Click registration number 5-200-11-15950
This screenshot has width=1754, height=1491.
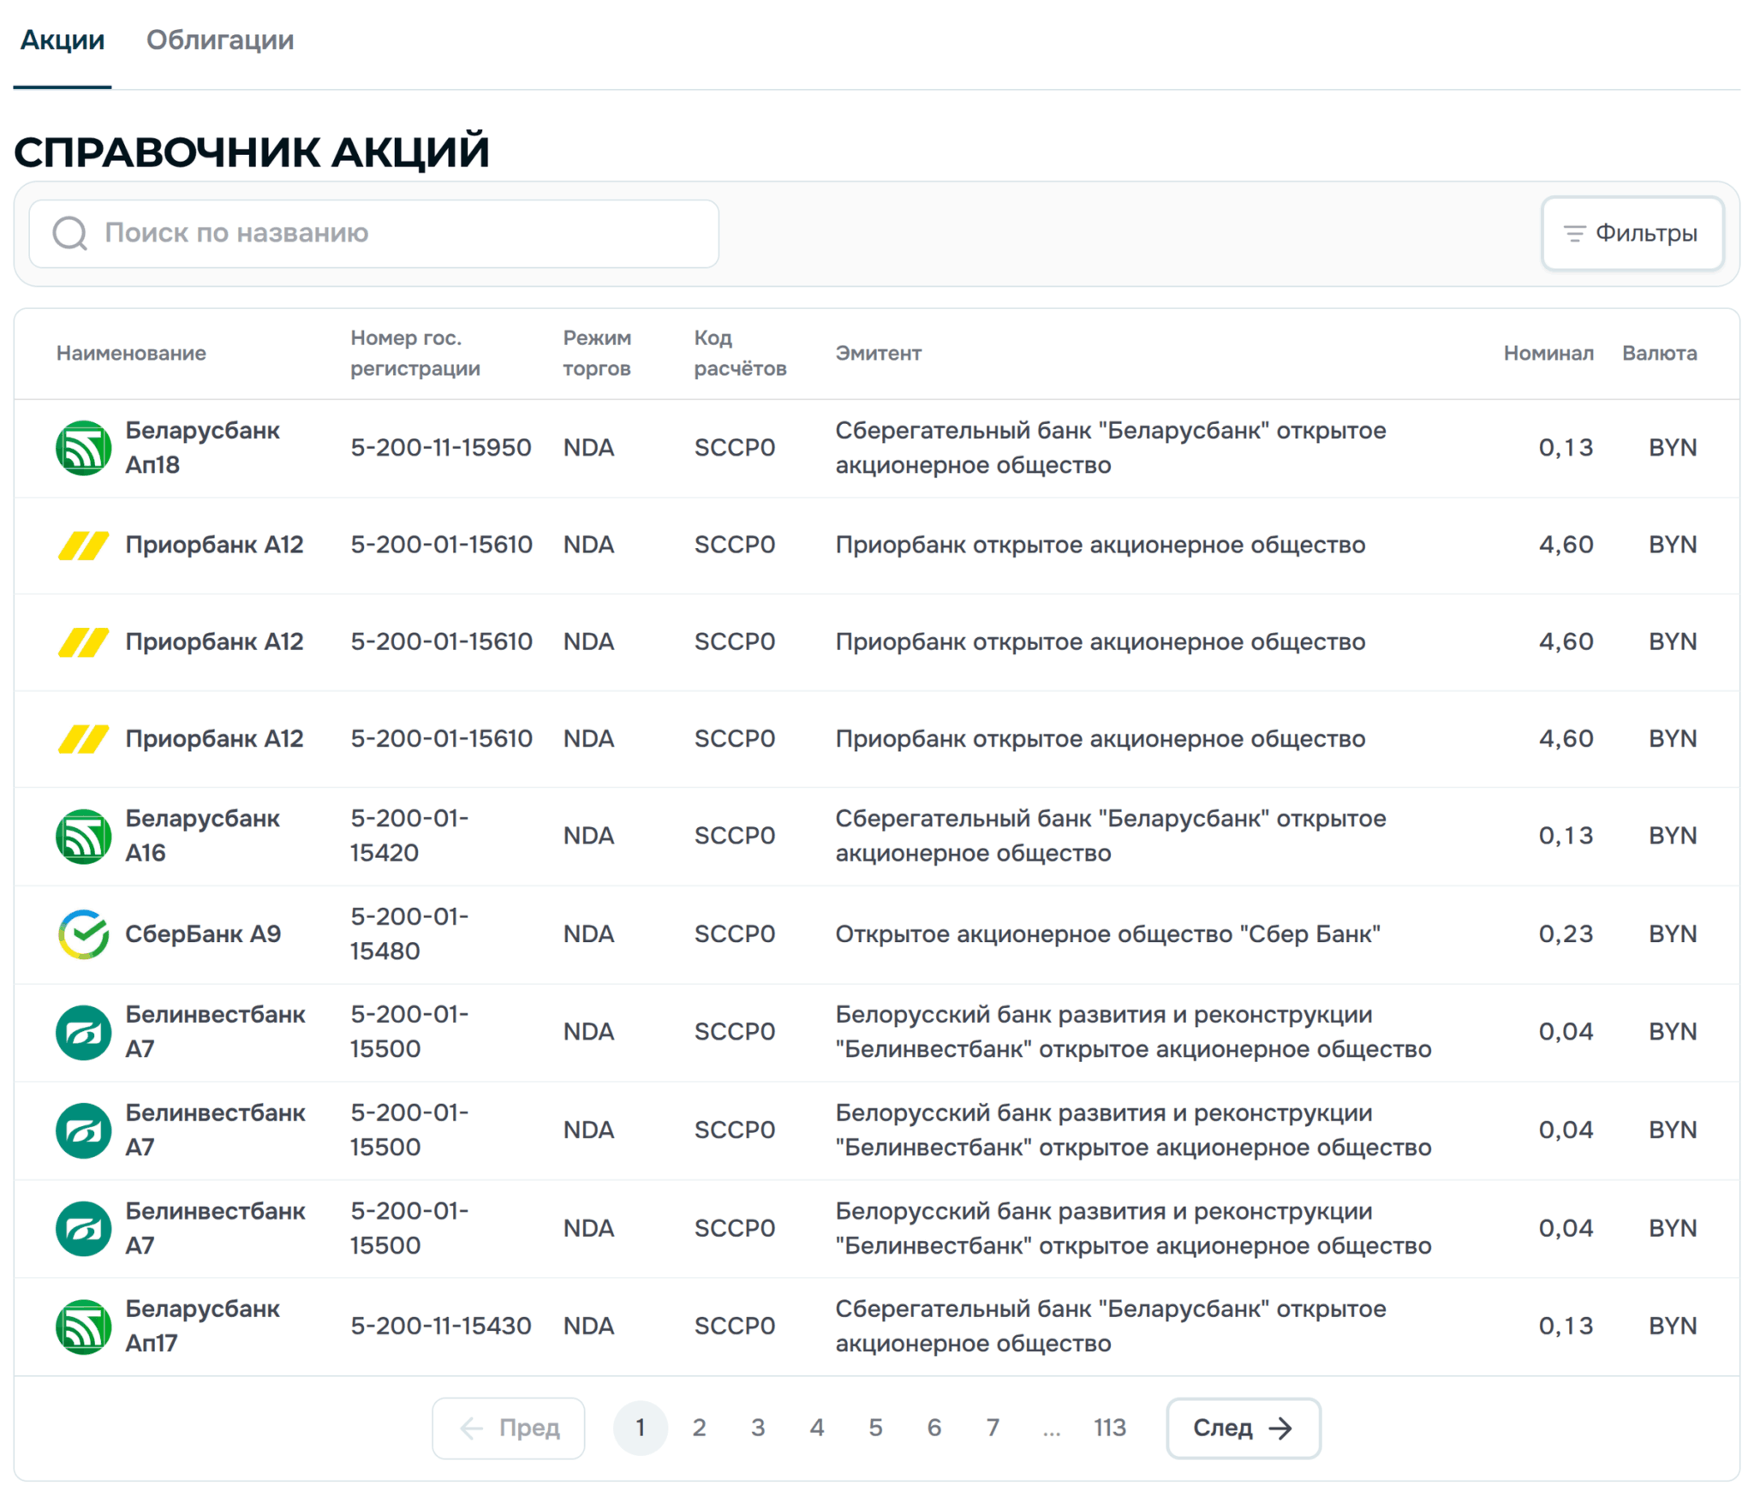(x=440, y=447)
